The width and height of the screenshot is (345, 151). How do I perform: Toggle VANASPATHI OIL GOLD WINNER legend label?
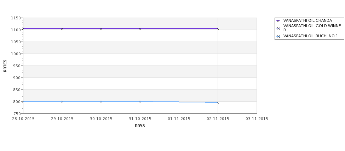(312, 28)
